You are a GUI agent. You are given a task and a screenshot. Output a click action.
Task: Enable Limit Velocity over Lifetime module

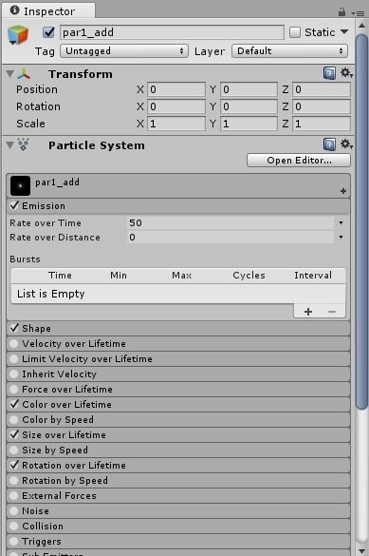click(14, 359)
